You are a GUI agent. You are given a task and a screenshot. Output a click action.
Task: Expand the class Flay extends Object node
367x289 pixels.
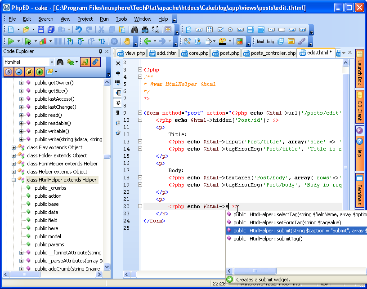[x=13, y=147]
